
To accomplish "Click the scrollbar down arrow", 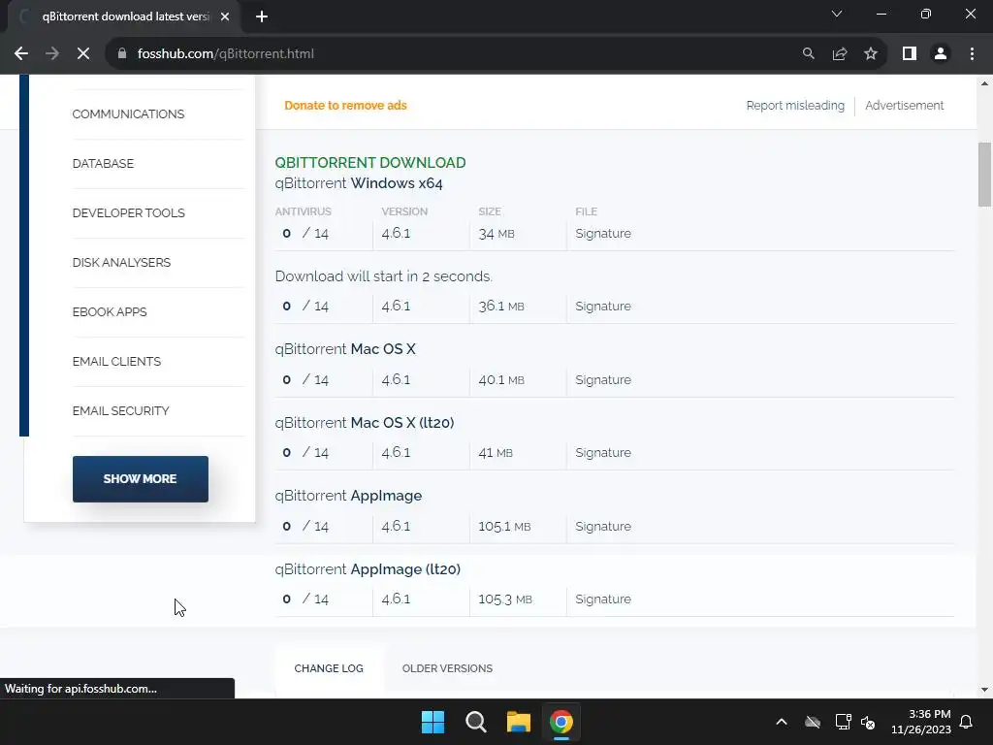I will coord(984,690).
